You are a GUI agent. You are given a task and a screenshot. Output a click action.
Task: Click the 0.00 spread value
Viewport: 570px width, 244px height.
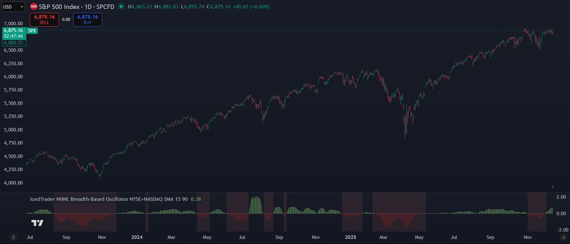[66, 19]
